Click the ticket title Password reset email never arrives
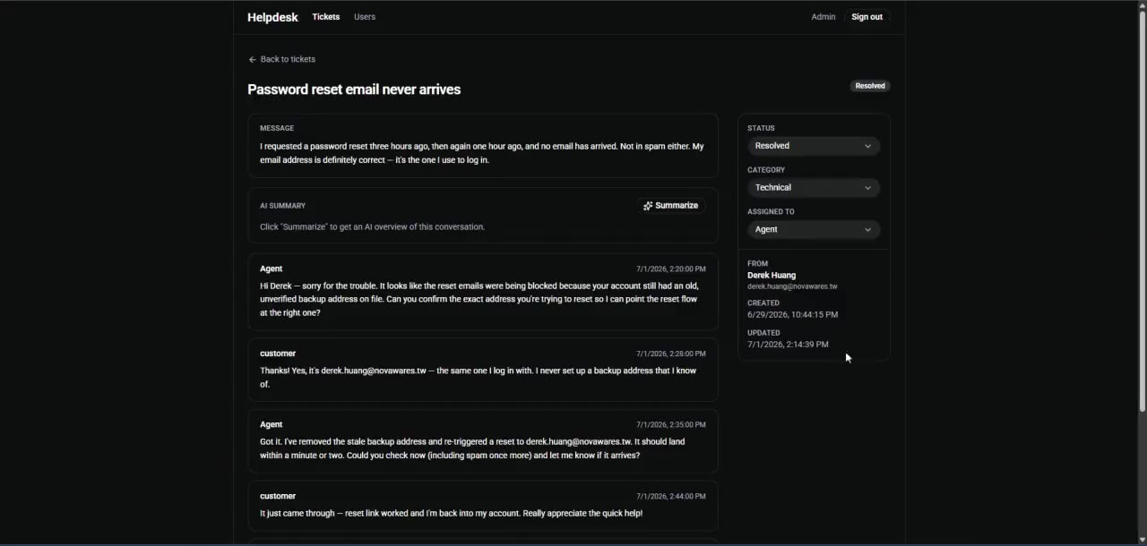 pos(354,90)
